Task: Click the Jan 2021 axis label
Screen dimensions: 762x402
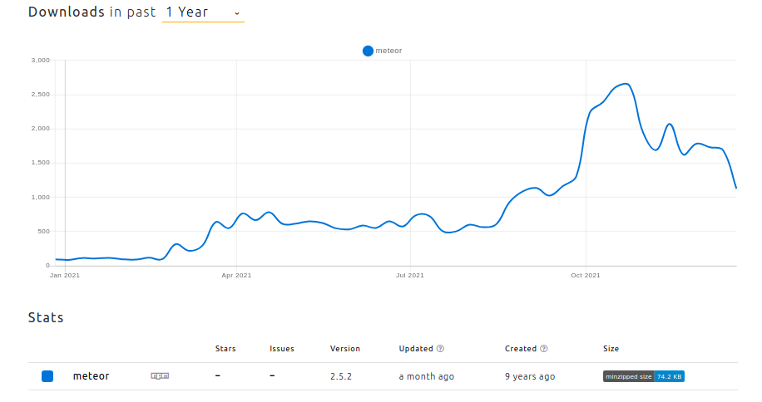Action: coord(65,274)
